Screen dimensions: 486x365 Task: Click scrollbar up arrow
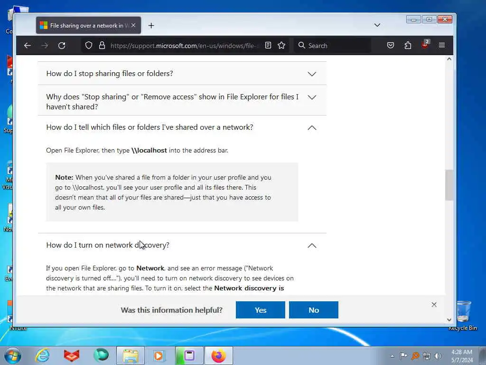click(x=449, y=58)
